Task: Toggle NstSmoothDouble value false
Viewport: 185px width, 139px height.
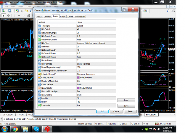Action: click(x=96, y=57)
